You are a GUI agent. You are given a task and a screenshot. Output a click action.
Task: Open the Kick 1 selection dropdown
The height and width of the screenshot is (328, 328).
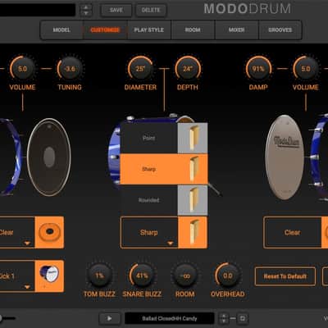(17, 276)
